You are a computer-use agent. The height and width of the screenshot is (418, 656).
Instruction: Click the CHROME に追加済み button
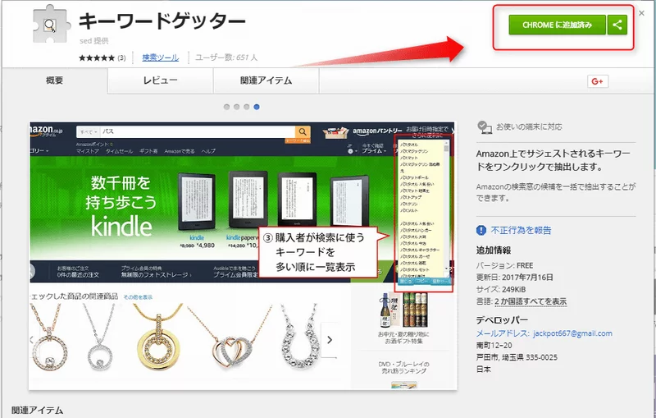558,25
